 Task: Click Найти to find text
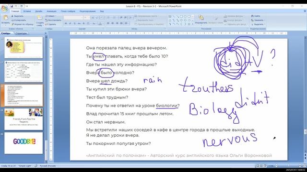pos(256,16)
